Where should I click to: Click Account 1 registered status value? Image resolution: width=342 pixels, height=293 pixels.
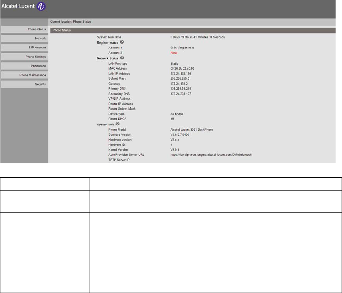(182, 48)
